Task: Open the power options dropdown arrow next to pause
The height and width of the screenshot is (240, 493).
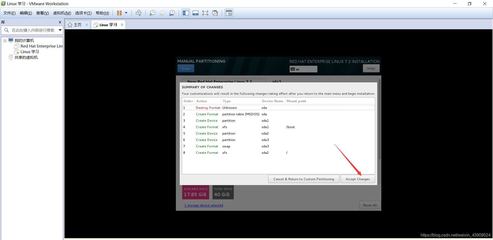Action: click(126, 13)
